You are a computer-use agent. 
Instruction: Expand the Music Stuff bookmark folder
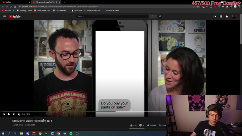coord(77,11)
